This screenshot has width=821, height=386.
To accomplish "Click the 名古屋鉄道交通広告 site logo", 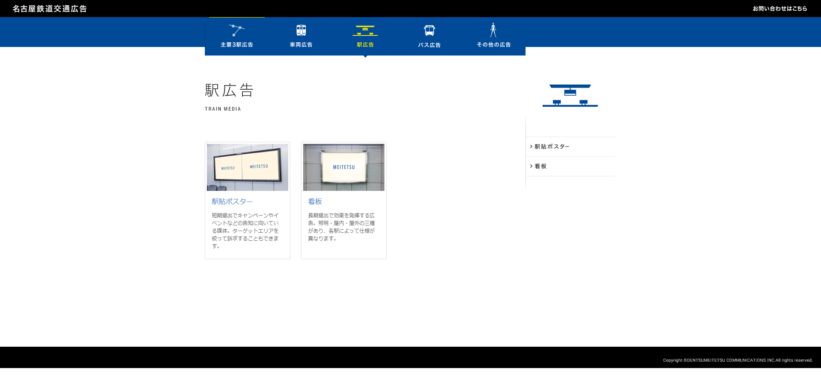I will pyautogui.click(x=50, y=9).
